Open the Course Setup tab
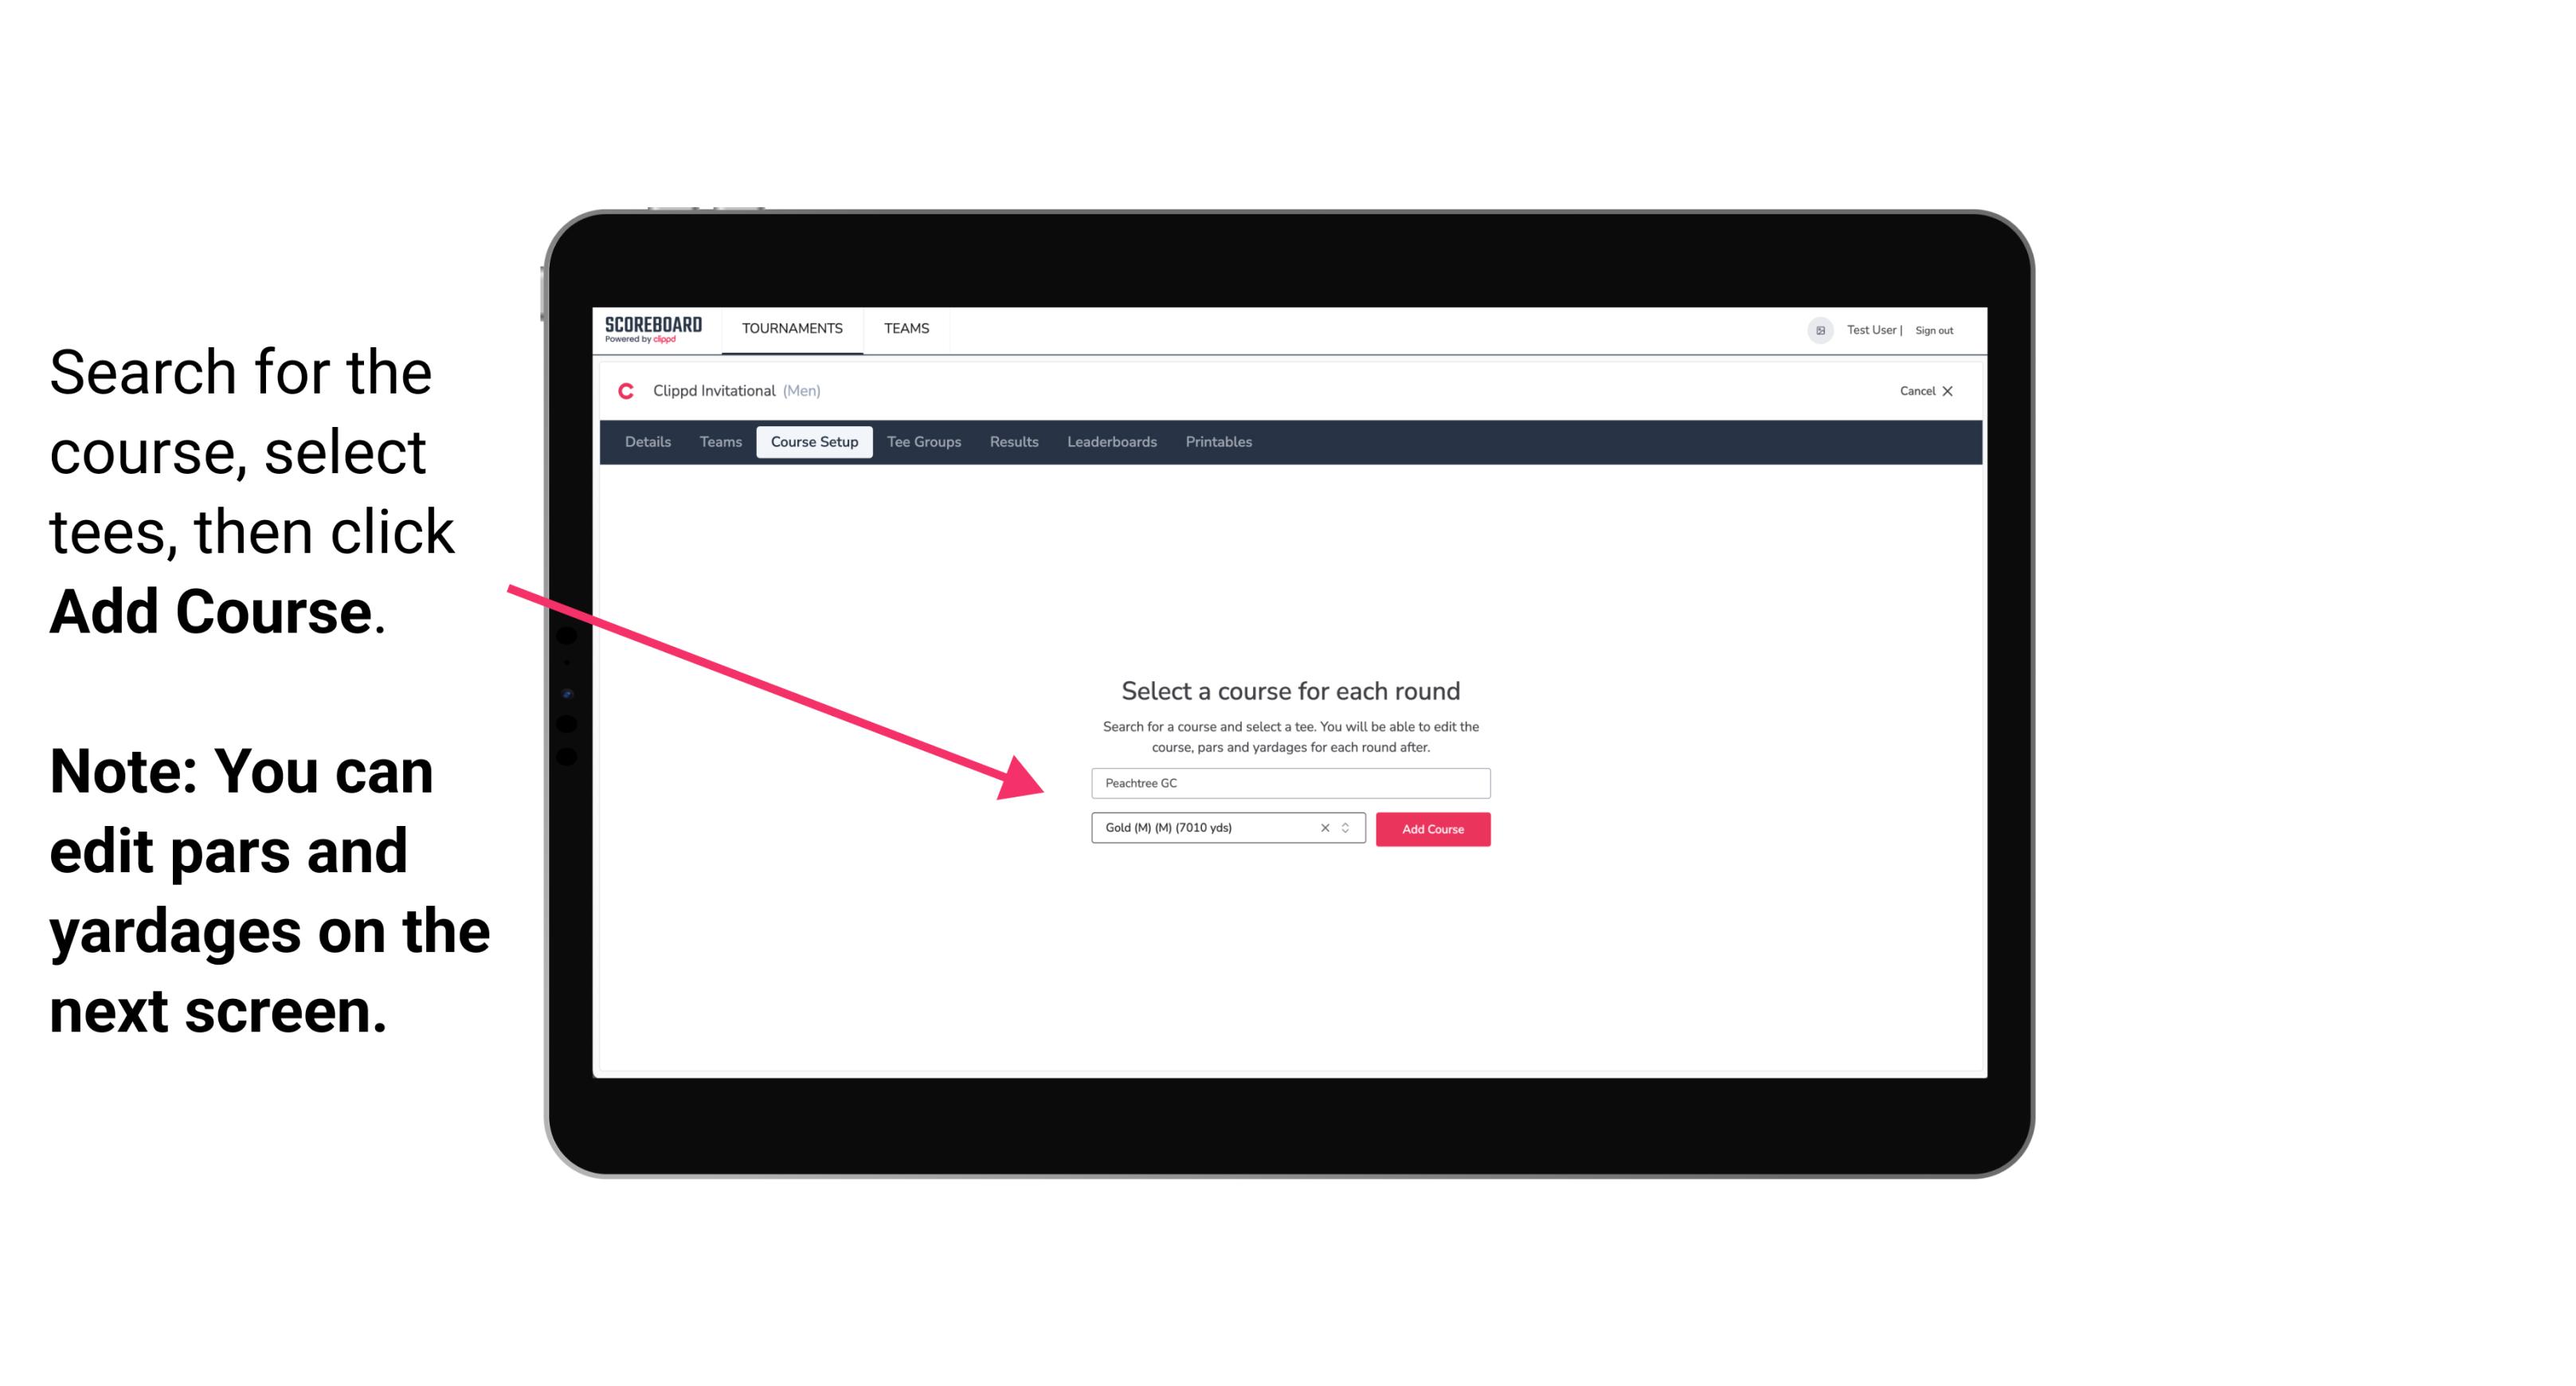 point(816,442)
